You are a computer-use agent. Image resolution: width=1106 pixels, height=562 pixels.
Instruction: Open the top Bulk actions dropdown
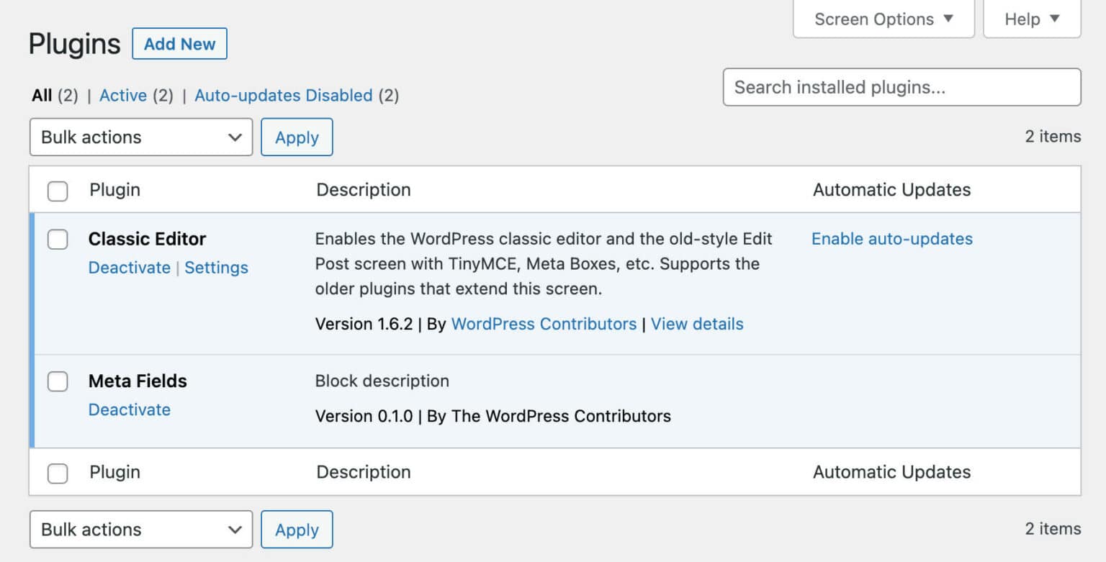[140, 137]
